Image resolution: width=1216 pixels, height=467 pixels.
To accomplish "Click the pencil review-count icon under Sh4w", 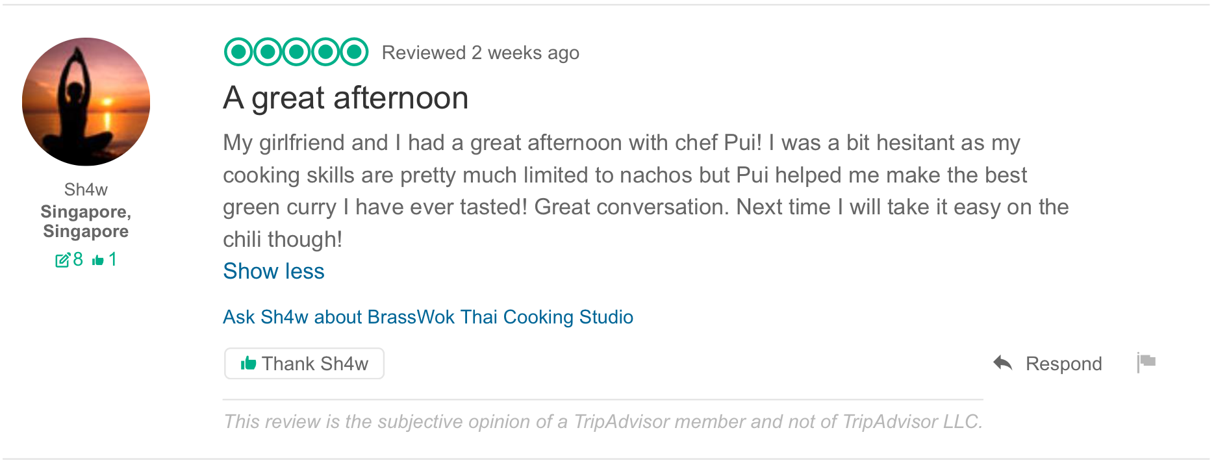I will pyautogui.click(x=62, y=260).
